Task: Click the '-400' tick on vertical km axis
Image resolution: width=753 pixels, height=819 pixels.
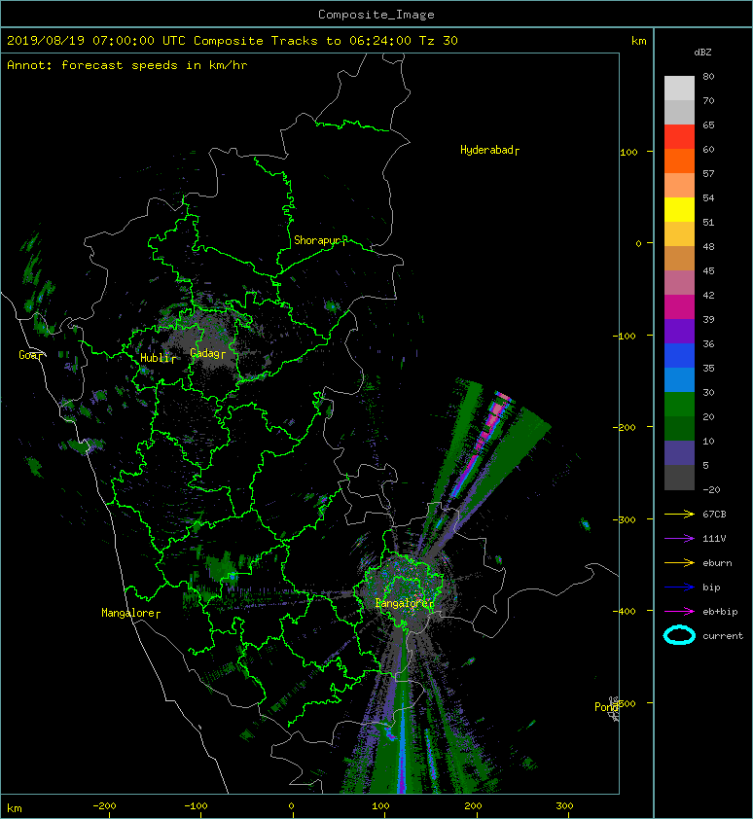Action: coord(625,612)
